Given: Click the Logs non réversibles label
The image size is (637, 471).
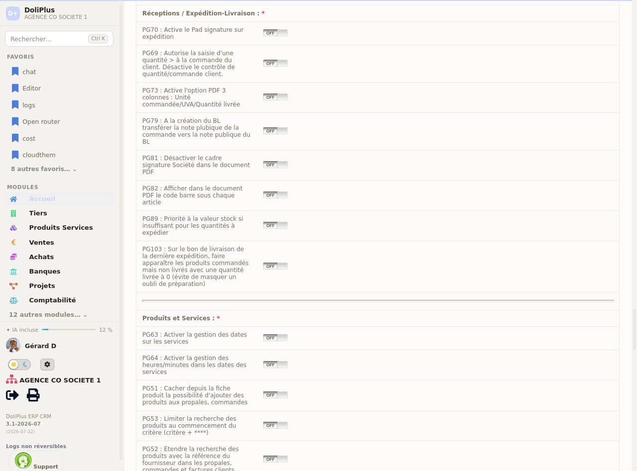Looking at the screenshot, I should point(36,447).
